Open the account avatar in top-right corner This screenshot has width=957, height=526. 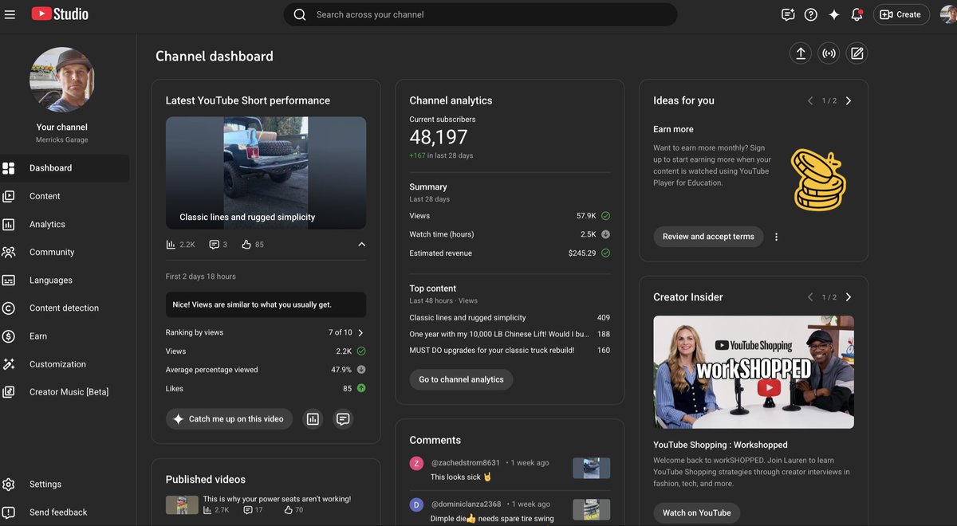[x=948, y=14]
